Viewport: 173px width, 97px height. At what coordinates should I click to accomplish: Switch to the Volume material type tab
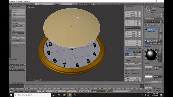click(155, 44)
